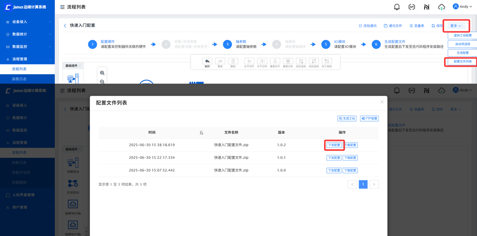The height and width of the screenshot is (236, 477).
Task: Select 启动项选择 in the dropdown menu
Action: (463, 44)
